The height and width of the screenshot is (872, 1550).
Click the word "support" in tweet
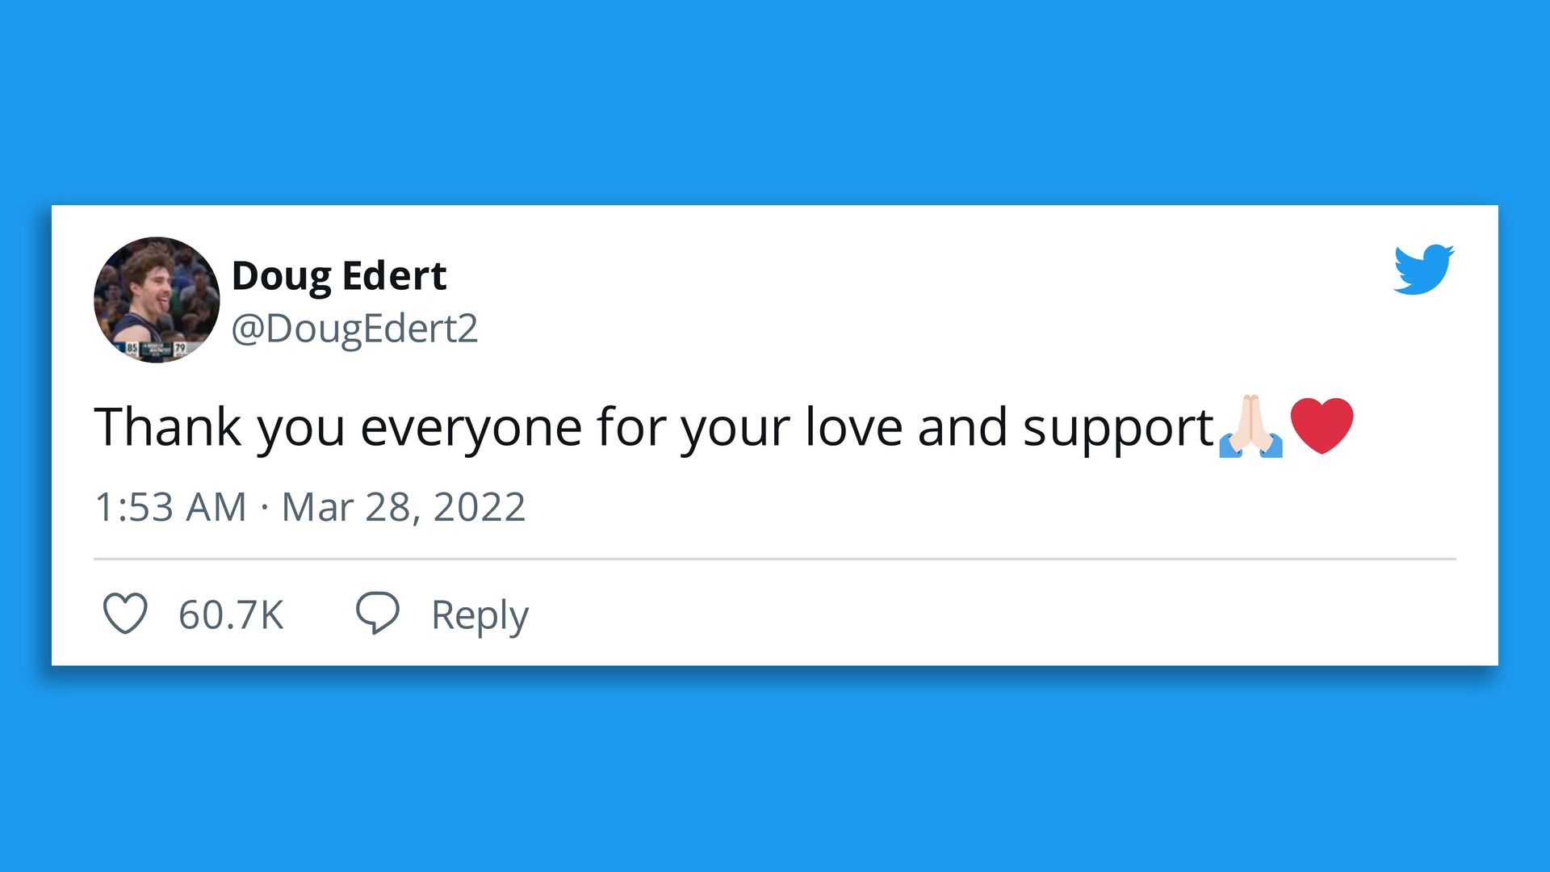1118,428
